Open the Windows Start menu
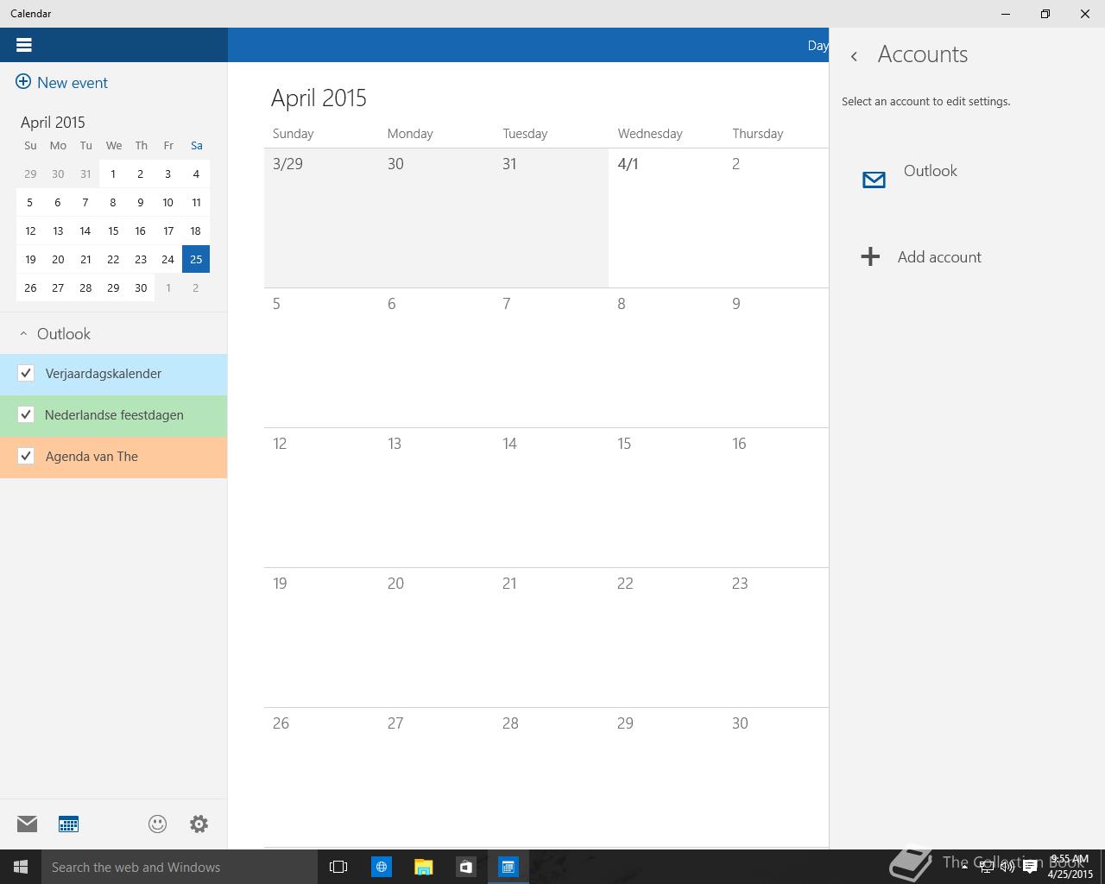 tap(21, 867)
